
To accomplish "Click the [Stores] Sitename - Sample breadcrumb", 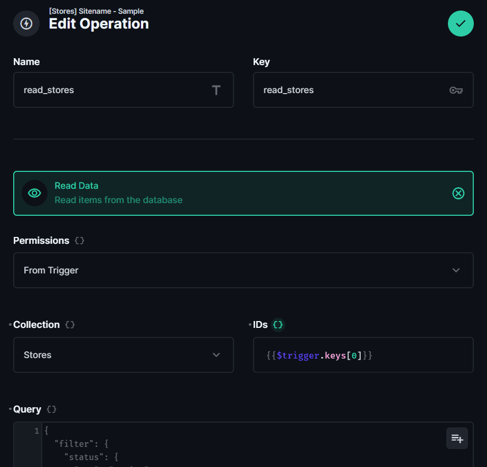I will pyautogui.click(x=96, y=11).
